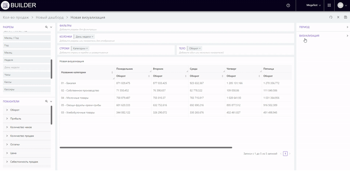Save the visualization with floppy disk icon
This screenshot has width=350, height=171.
point(346,17)
